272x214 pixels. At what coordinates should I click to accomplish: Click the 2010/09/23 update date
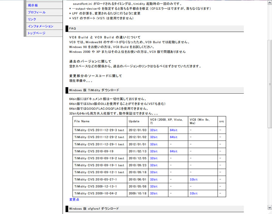[x=138, y=165]
